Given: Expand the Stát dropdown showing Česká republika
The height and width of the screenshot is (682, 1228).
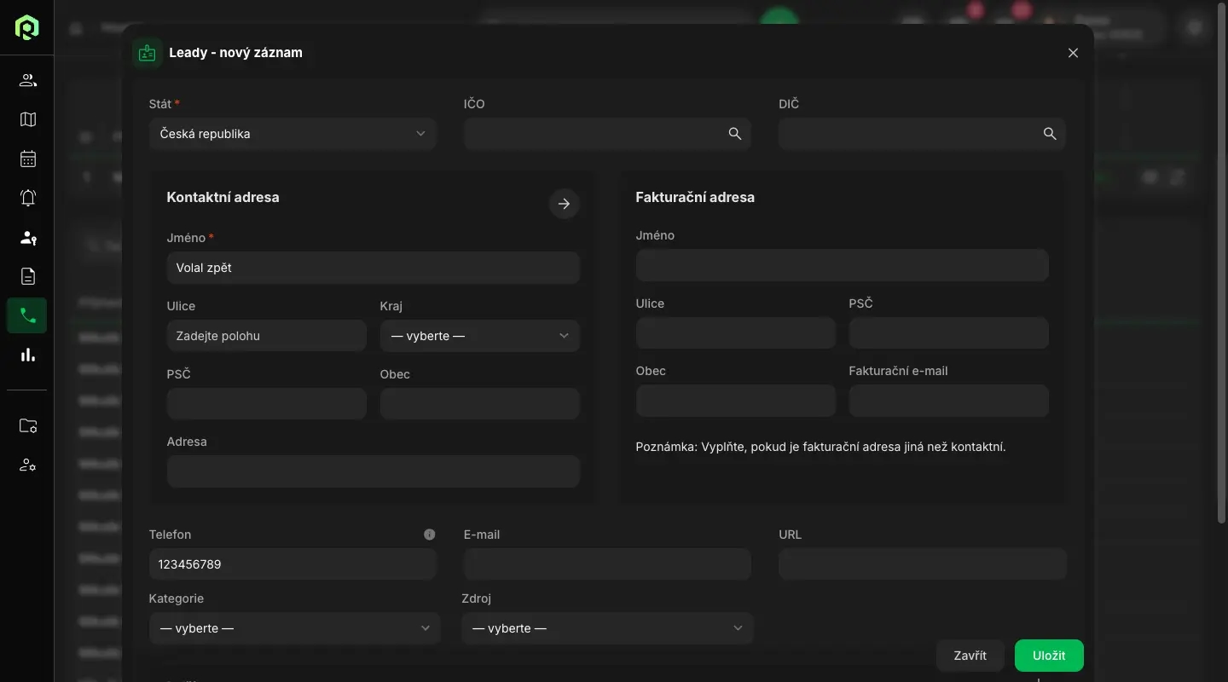Looking at the screenshot, I should (x=293, y=134).
